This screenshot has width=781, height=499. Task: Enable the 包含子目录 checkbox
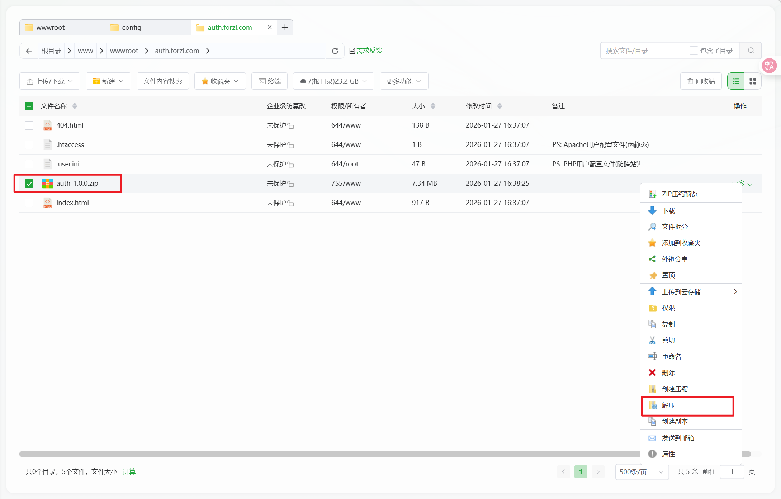pyautogui.click(x=694, y=51)
